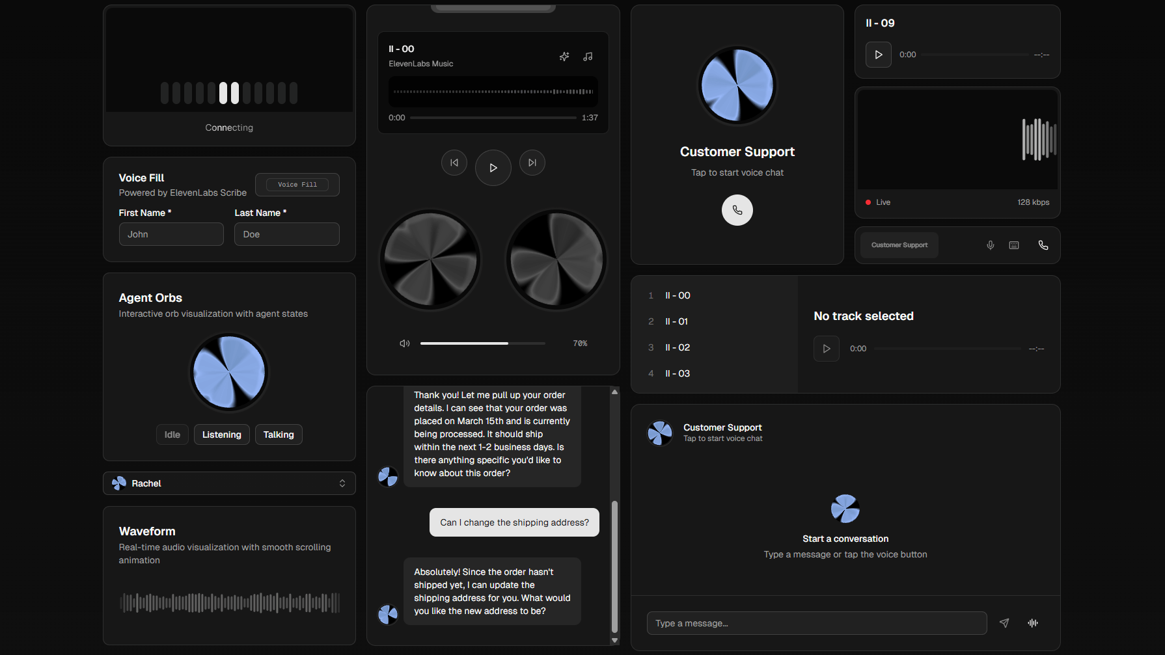This screenshot has height=655, width=1165.
Task: Click the music note icon beside sparkles
Action: click(588, 57)
